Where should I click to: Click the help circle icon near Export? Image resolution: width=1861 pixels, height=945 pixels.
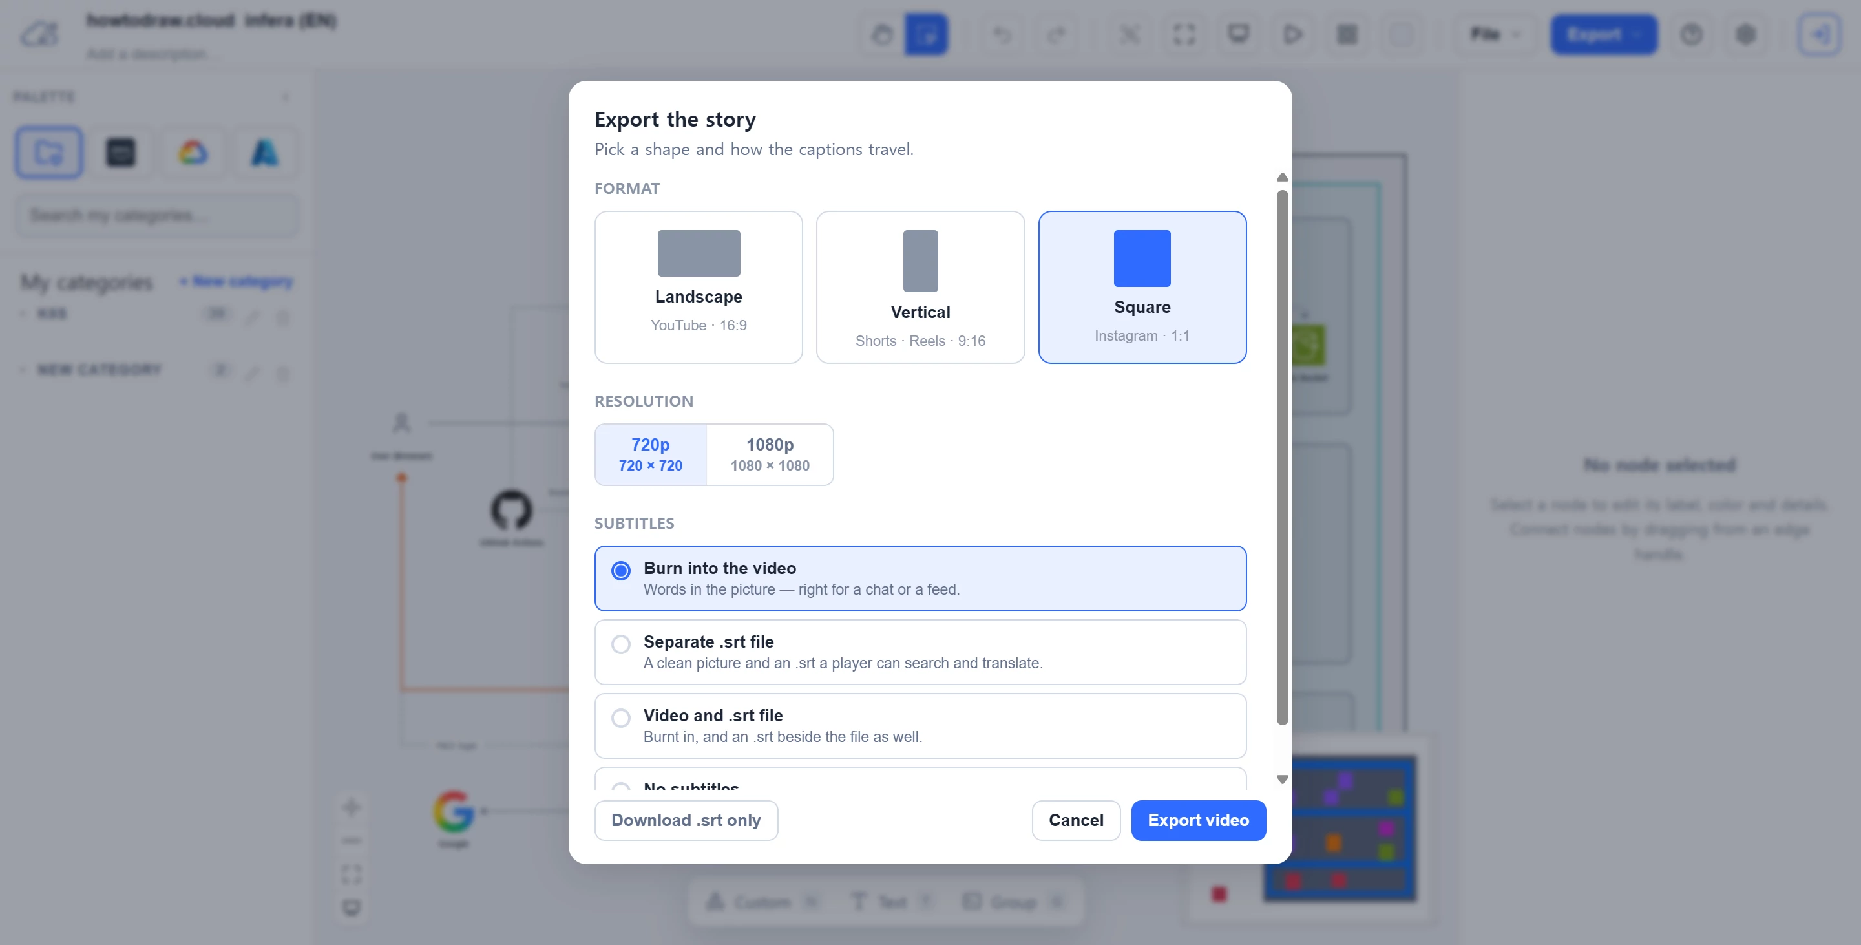tap(1690, 34)
